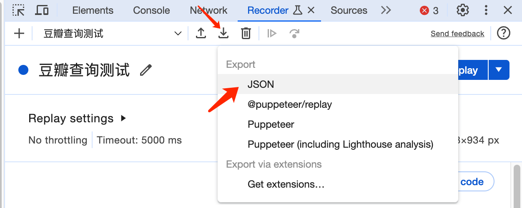The width and height of the screenshot is (522, 208).
Task: Click the help question mark icon
Action: coord(504,33)
